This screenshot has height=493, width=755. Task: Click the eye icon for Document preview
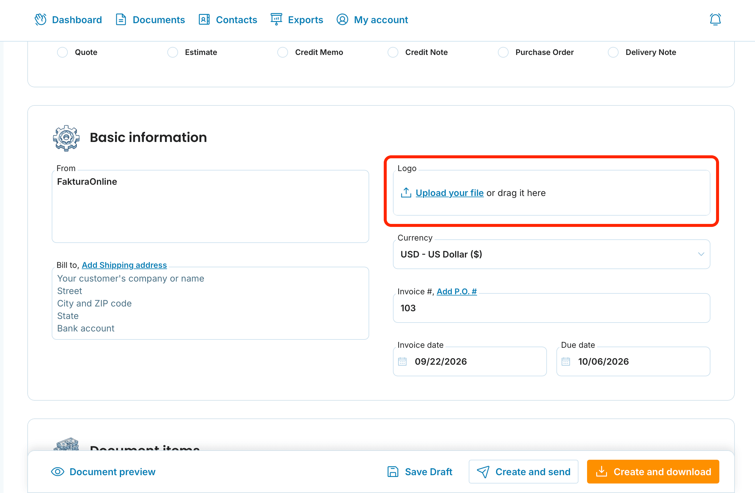click(x=58, y=472)
